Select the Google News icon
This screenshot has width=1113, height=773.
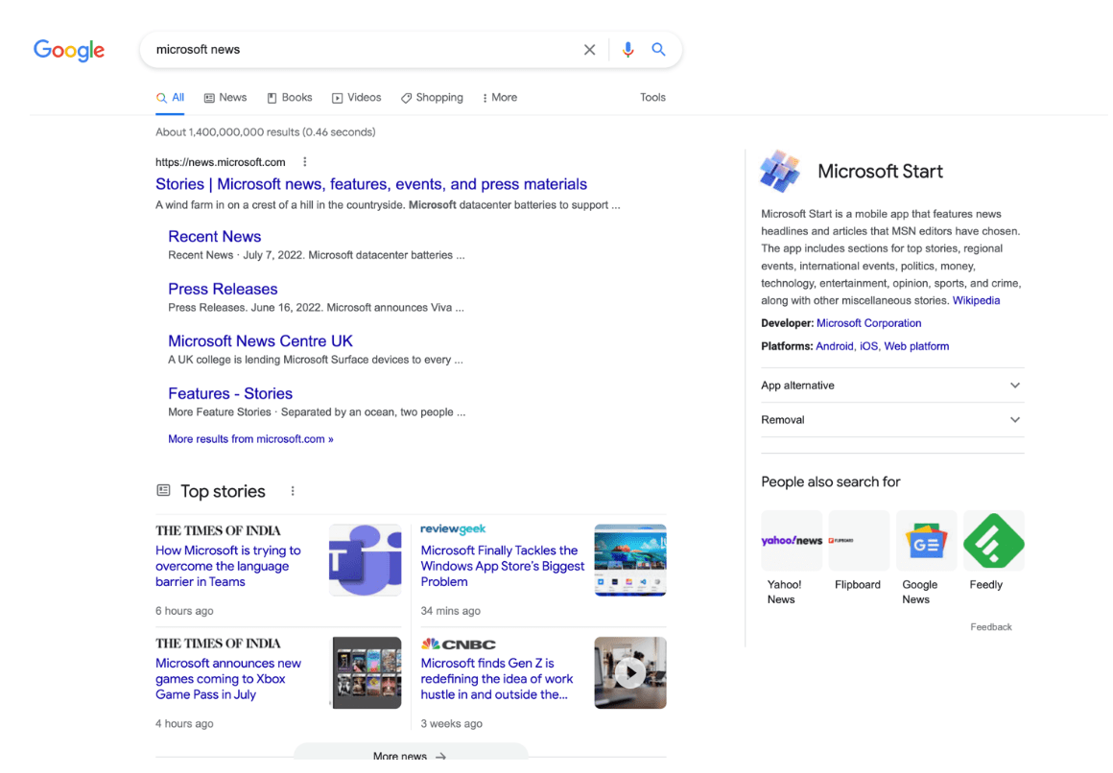[926, 542]
